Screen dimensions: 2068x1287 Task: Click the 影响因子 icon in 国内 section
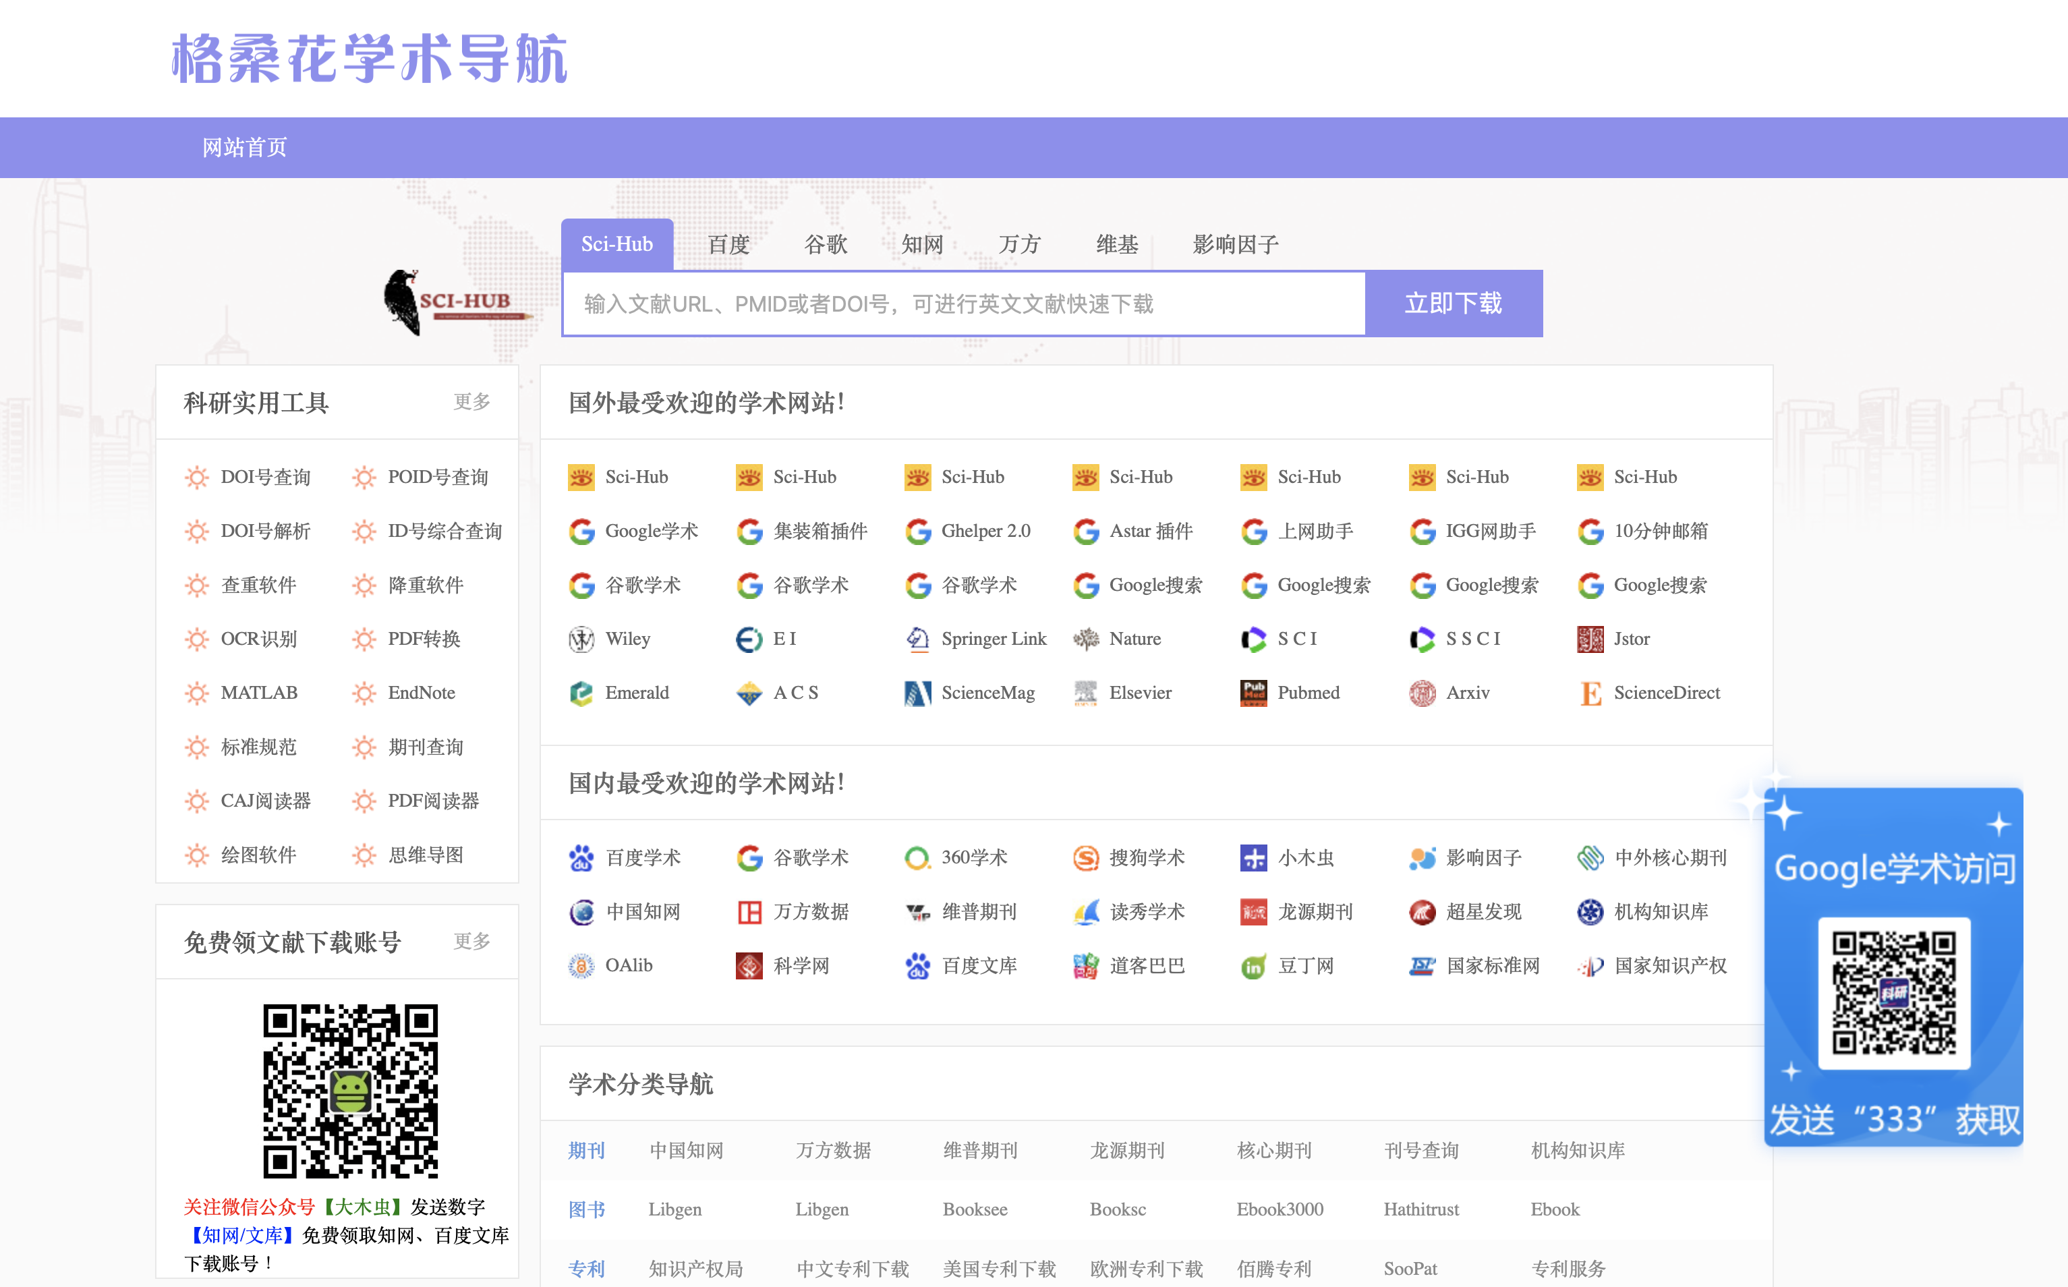(x=1422, y=858)
